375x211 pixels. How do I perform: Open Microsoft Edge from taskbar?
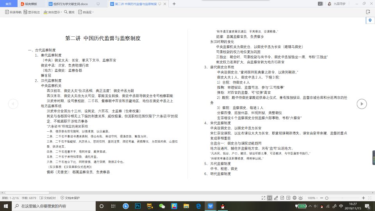point(198,206)
